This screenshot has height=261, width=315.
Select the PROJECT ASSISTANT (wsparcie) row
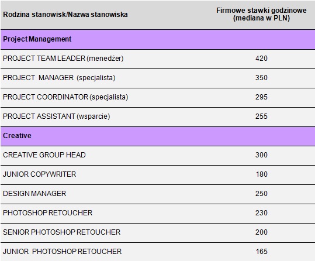click(158, 116)
